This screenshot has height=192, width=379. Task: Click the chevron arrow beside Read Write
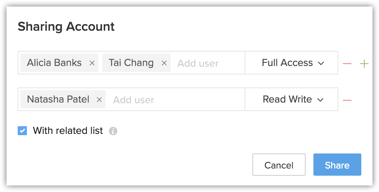point(320,100)
